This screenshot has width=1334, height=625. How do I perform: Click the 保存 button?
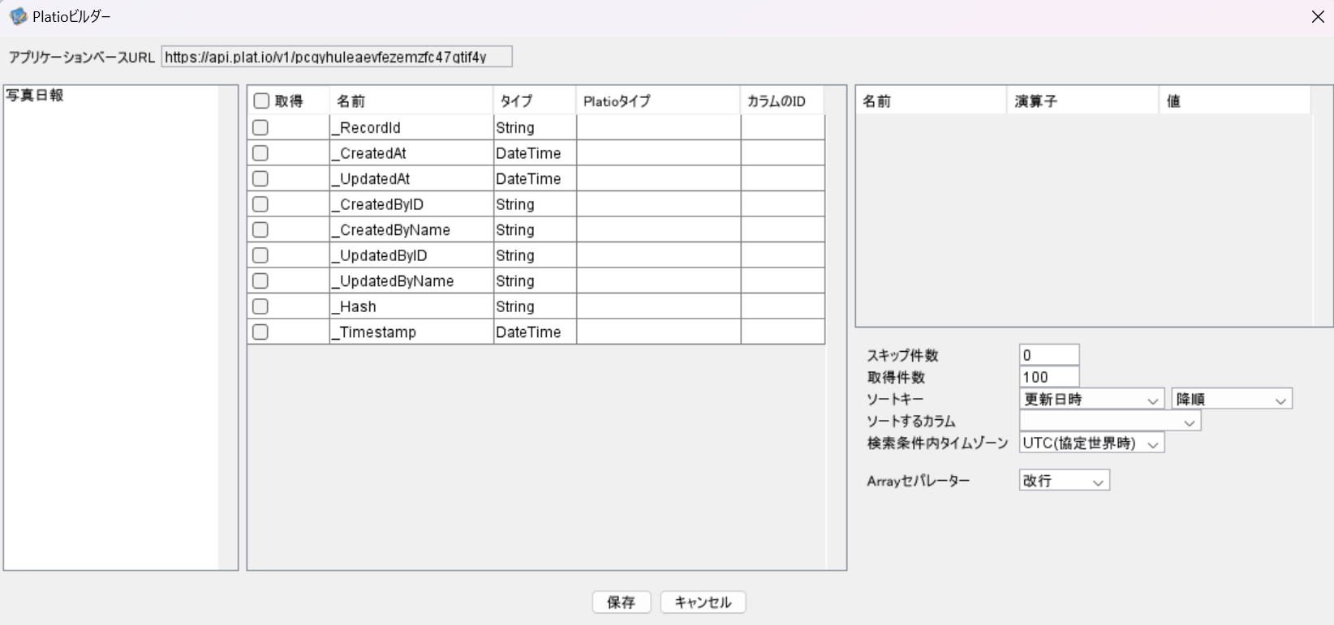[x=622, y=602]
